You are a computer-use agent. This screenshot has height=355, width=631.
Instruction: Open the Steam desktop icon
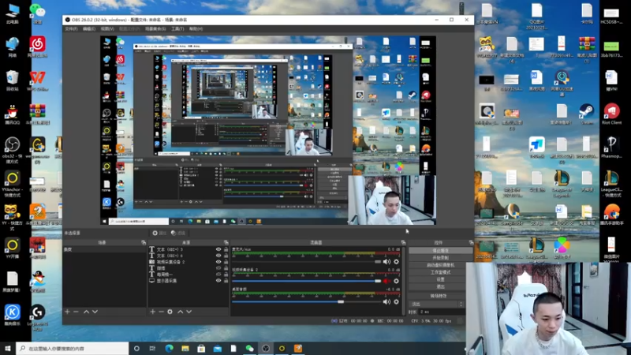point(587,114)
